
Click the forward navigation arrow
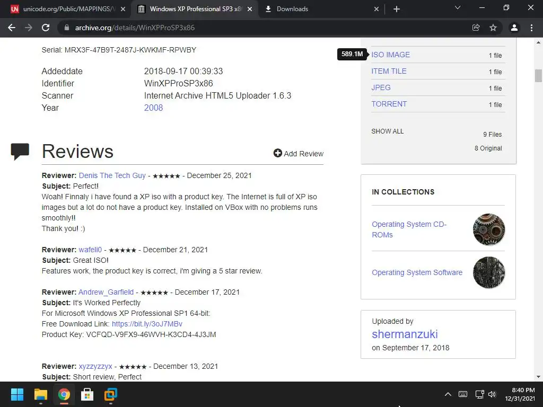29,28
